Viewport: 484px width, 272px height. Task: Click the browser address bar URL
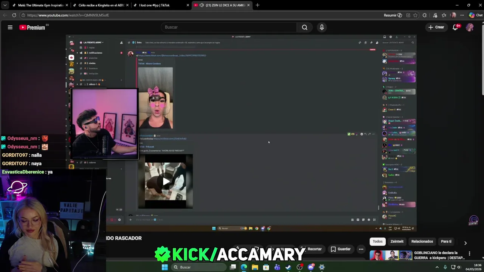pyautogui.click(x=68, y=15)
